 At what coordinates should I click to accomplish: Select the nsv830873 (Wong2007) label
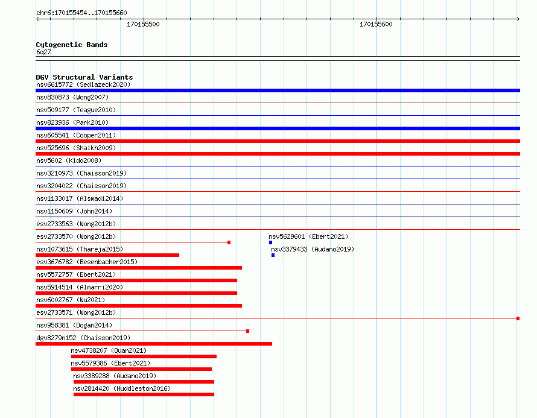tap(72, 97)
